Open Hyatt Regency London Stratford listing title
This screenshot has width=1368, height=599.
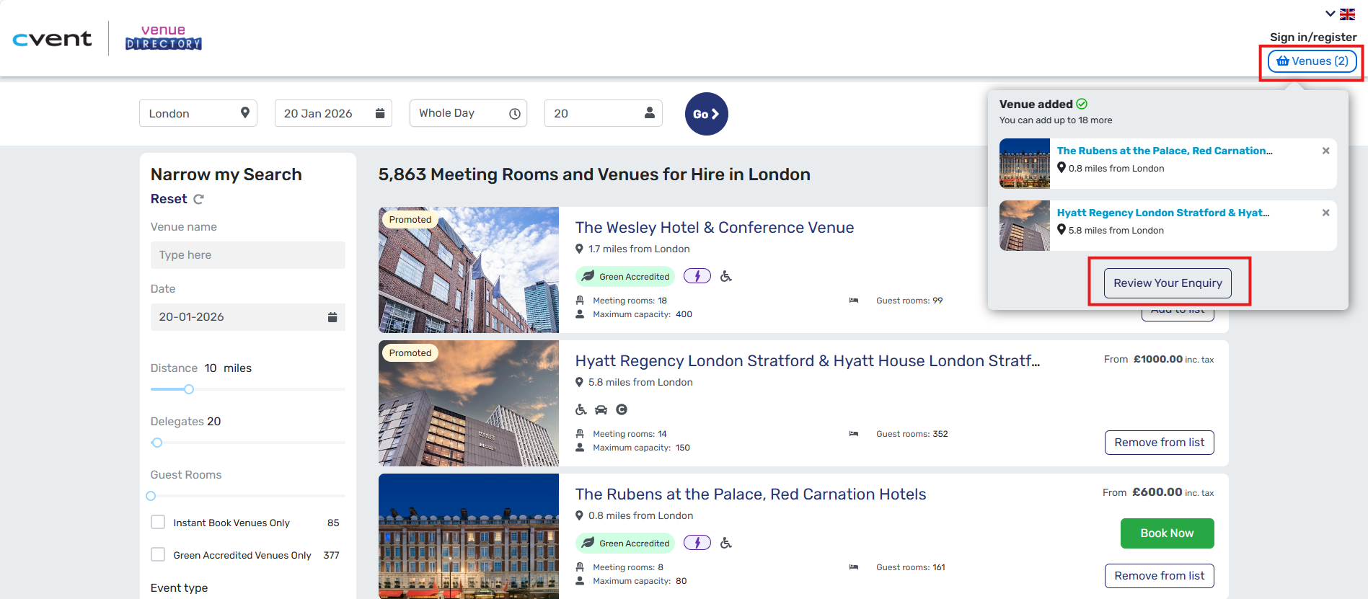pyautogui.click(x=808, y=361)
